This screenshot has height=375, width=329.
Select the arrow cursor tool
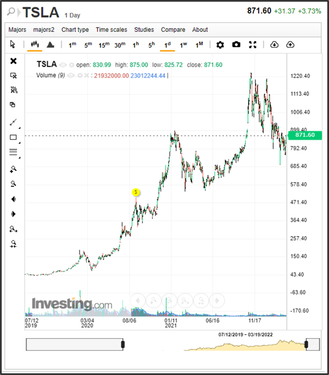pos(13,44)
